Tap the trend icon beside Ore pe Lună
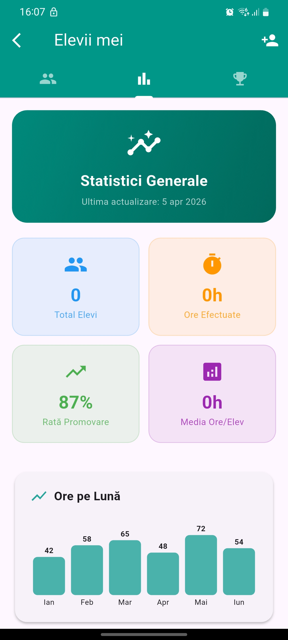This screenshot has height=640, width=288. coord(39,496)
